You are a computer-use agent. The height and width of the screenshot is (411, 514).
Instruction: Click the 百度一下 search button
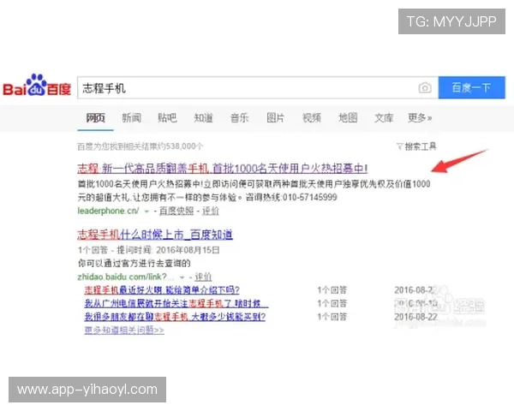[x=472, y=87]
